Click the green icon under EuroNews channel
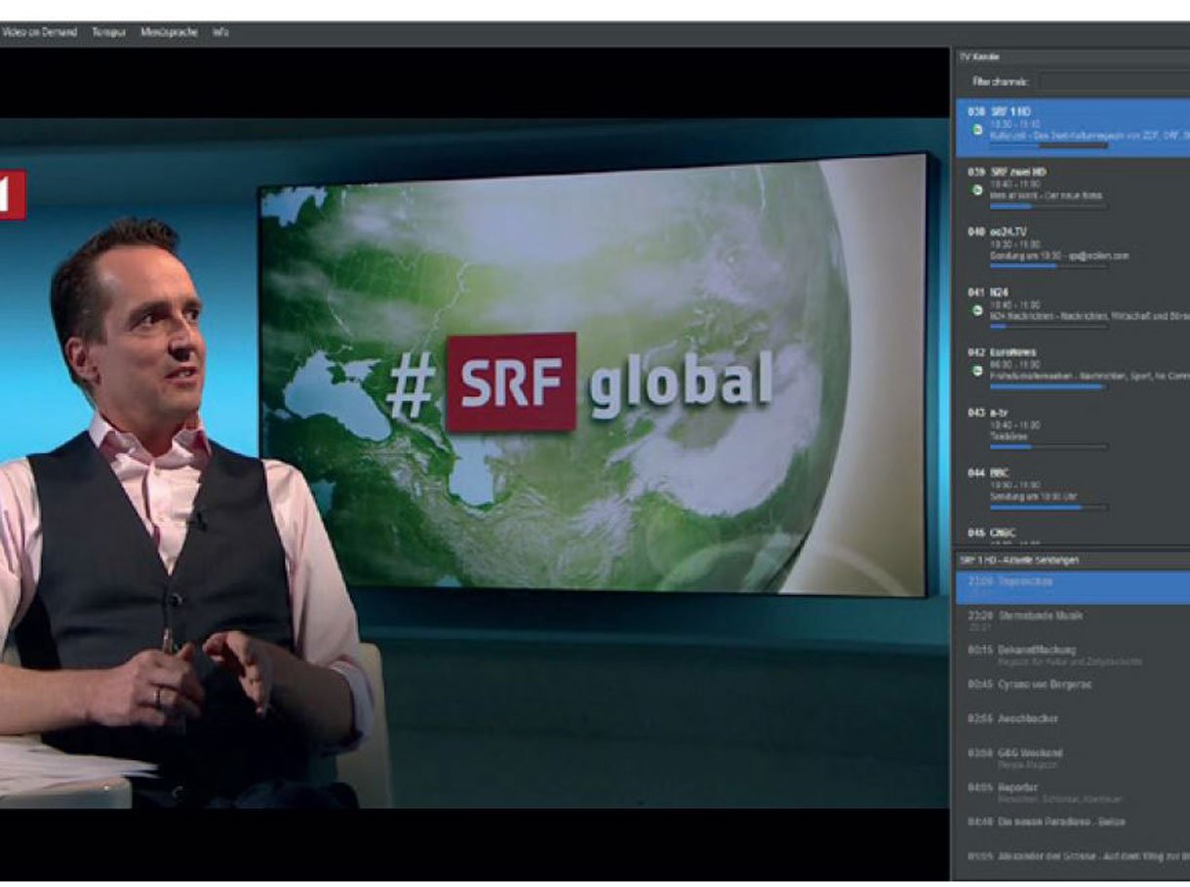Viewport: 1190px width, 887px height. (x=977, y=371)
